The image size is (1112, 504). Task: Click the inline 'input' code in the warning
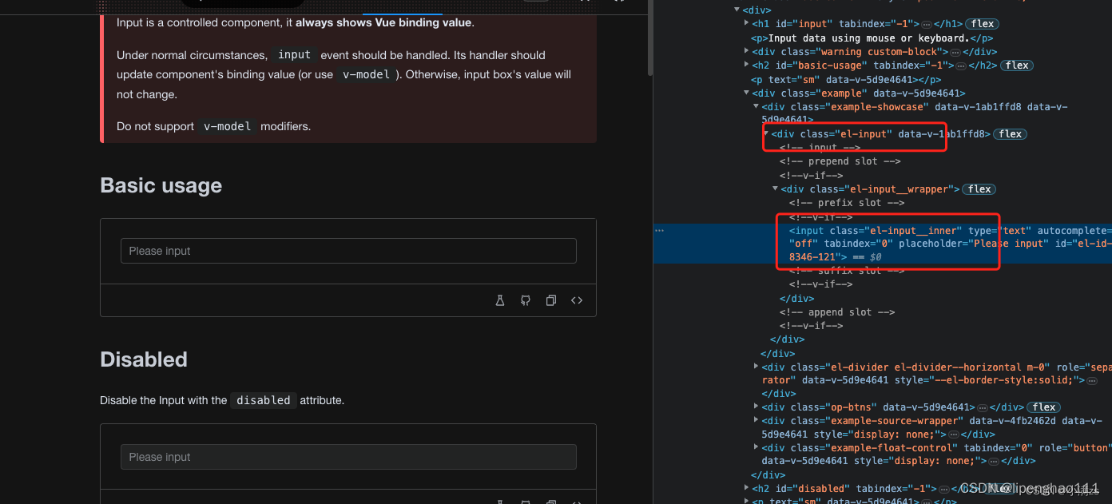coord(294,55)
